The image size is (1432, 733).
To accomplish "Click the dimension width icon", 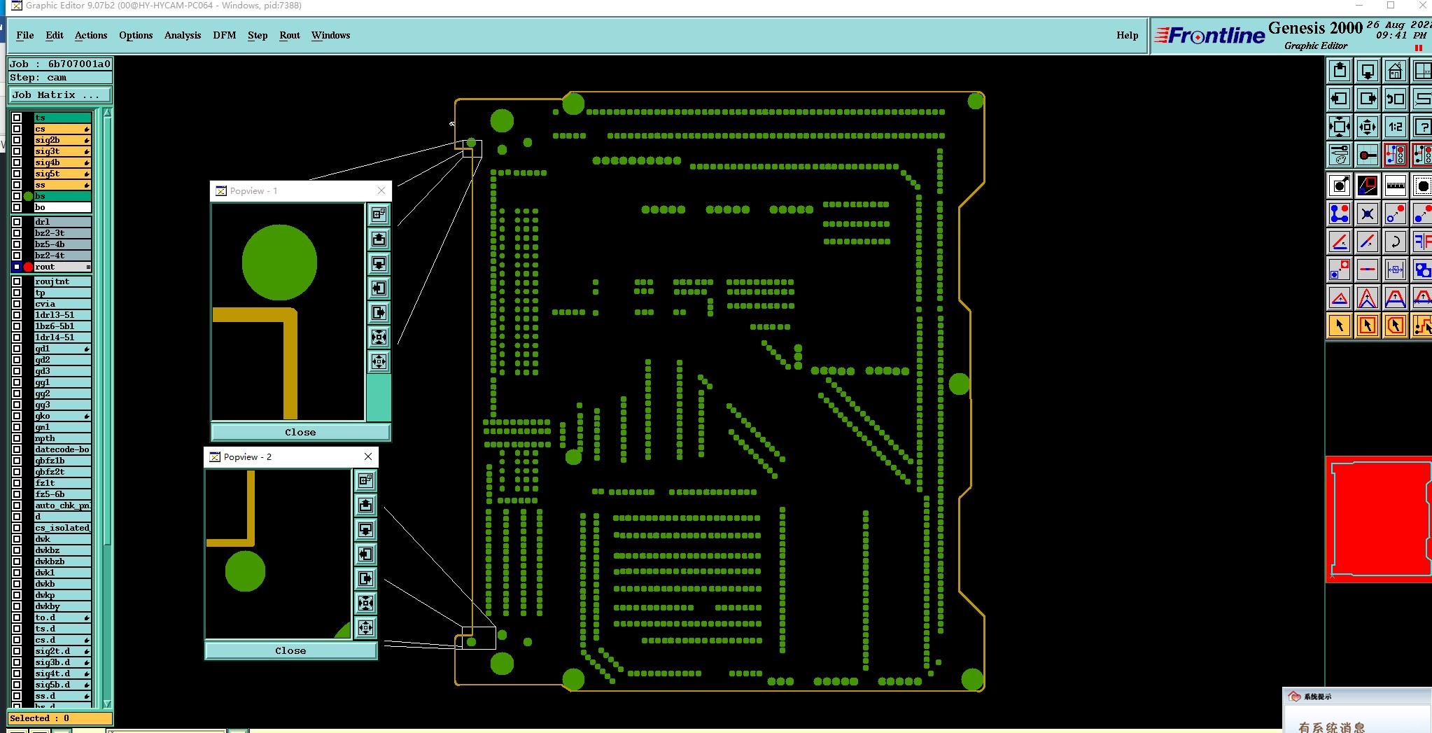I will coord(1396,270).
